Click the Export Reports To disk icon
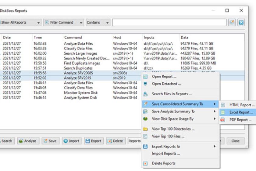256x171 pixels. [x=145, y=146]
